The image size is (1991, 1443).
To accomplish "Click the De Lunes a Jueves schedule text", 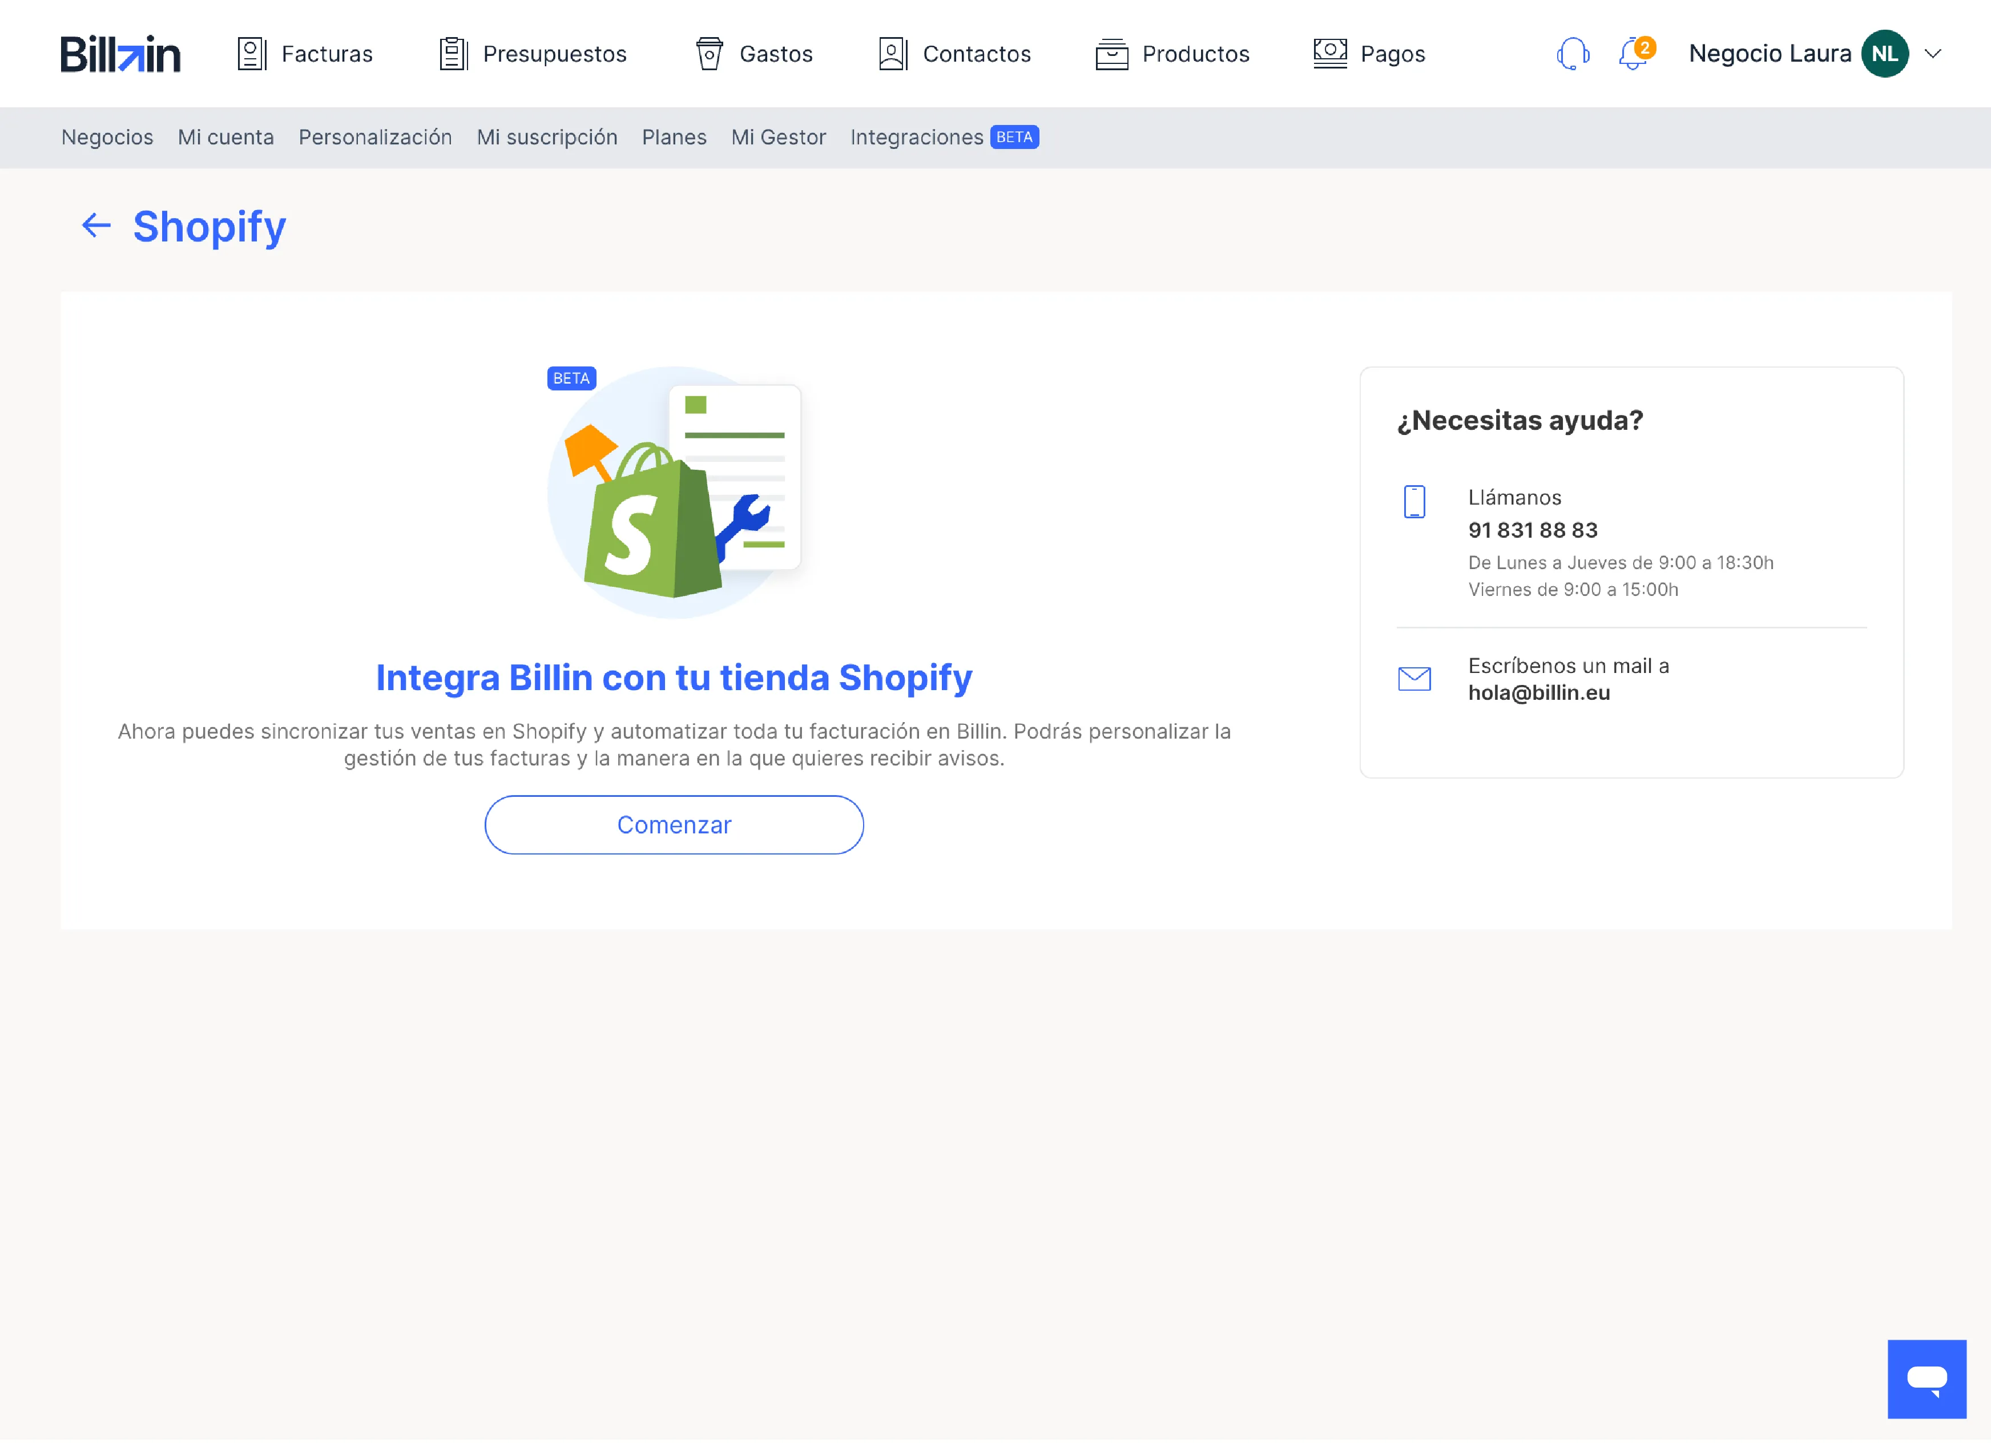I will click(1622, 563).
